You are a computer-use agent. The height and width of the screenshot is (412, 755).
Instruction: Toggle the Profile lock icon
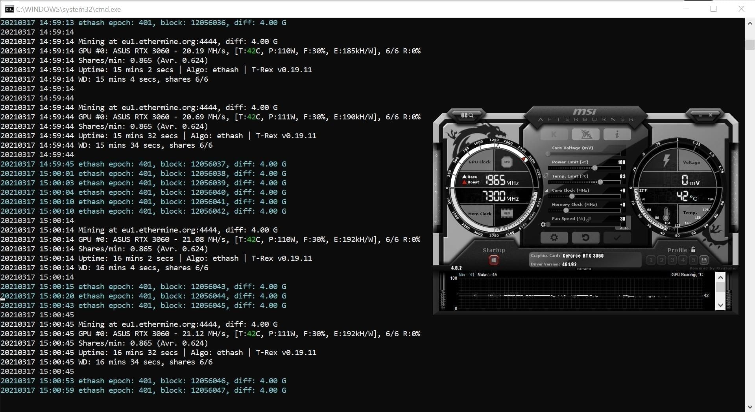pyautogui.click(x=693, y=250)
